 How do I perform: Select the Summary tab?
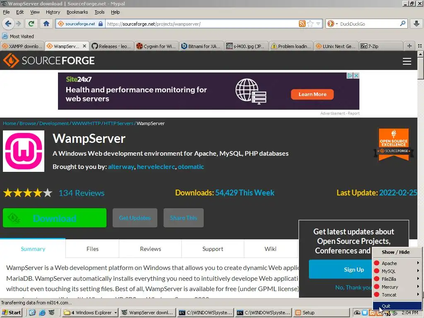pyautogui.click(x=33, y=249)
